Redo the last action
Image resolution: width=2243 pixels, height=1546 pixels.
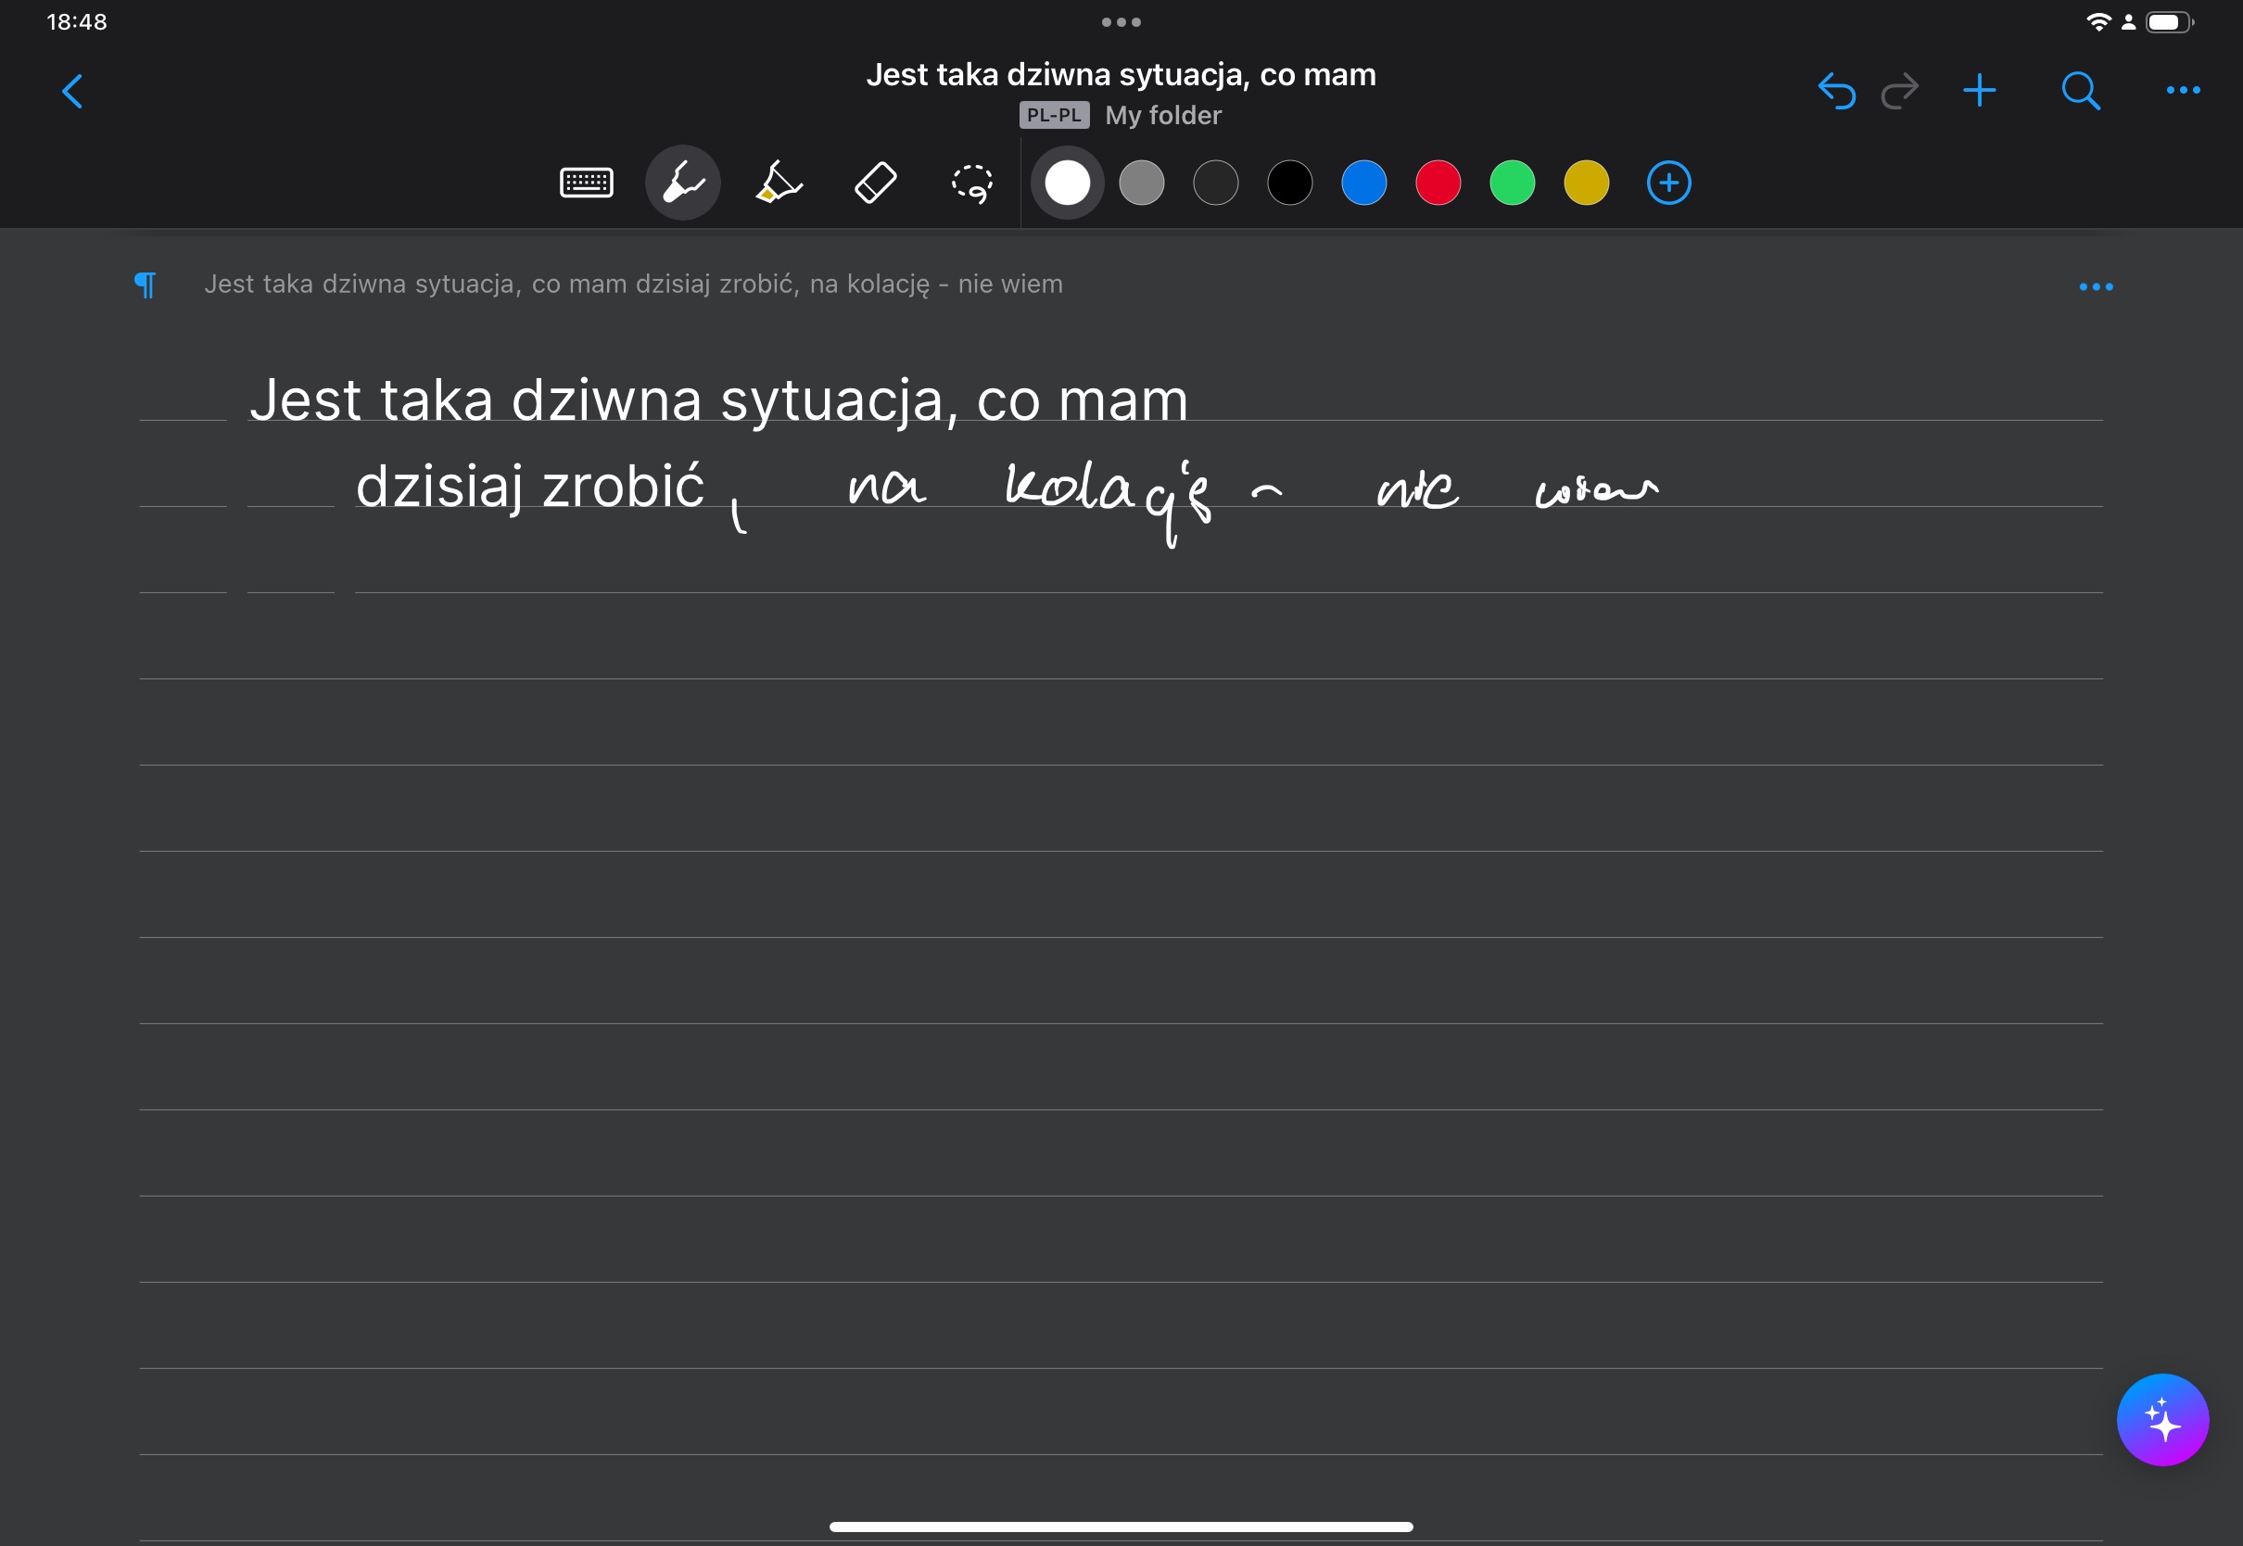pyautogui.click(x=1899, y=91)
